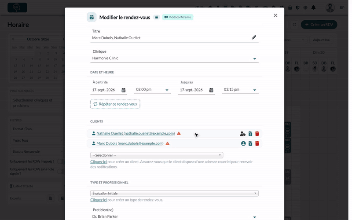Click the warning triangle beside Nathalie Ouellet
The height and width of the screenshot is (220, 352).
click(x=179, y=133)
